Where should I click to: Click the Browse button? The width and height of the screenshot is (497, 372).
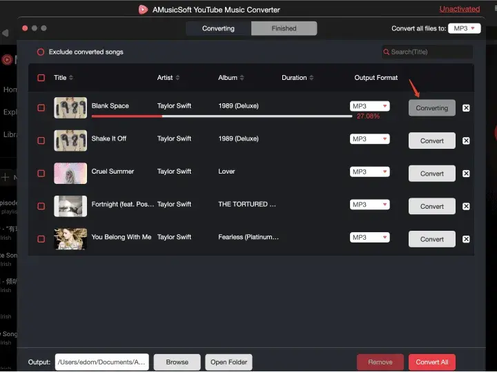click(x=177, y=362)
